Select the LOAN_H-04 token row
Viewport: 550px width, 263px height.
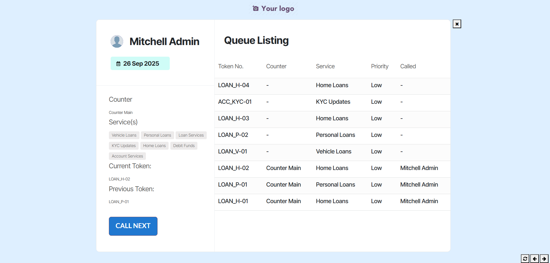[234, 85]
